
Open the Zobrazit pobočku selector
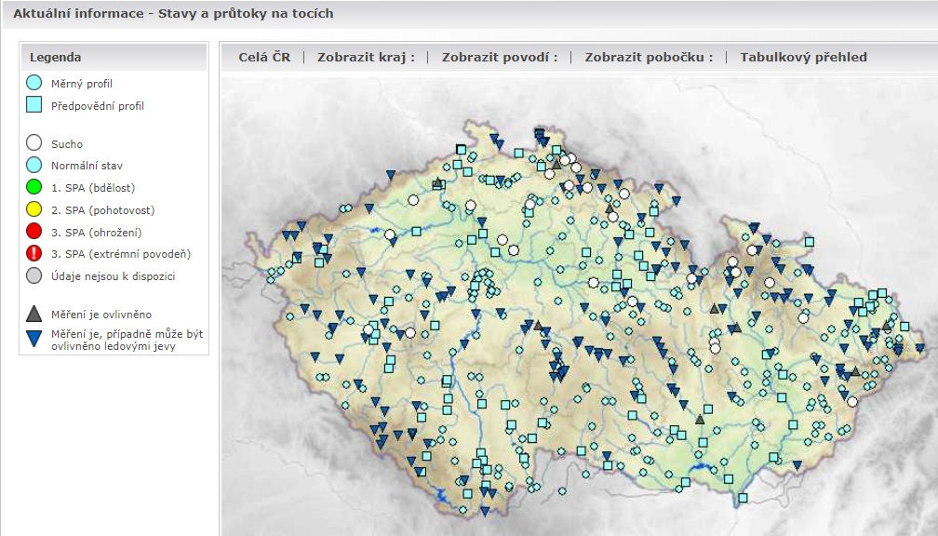[649, 57]
